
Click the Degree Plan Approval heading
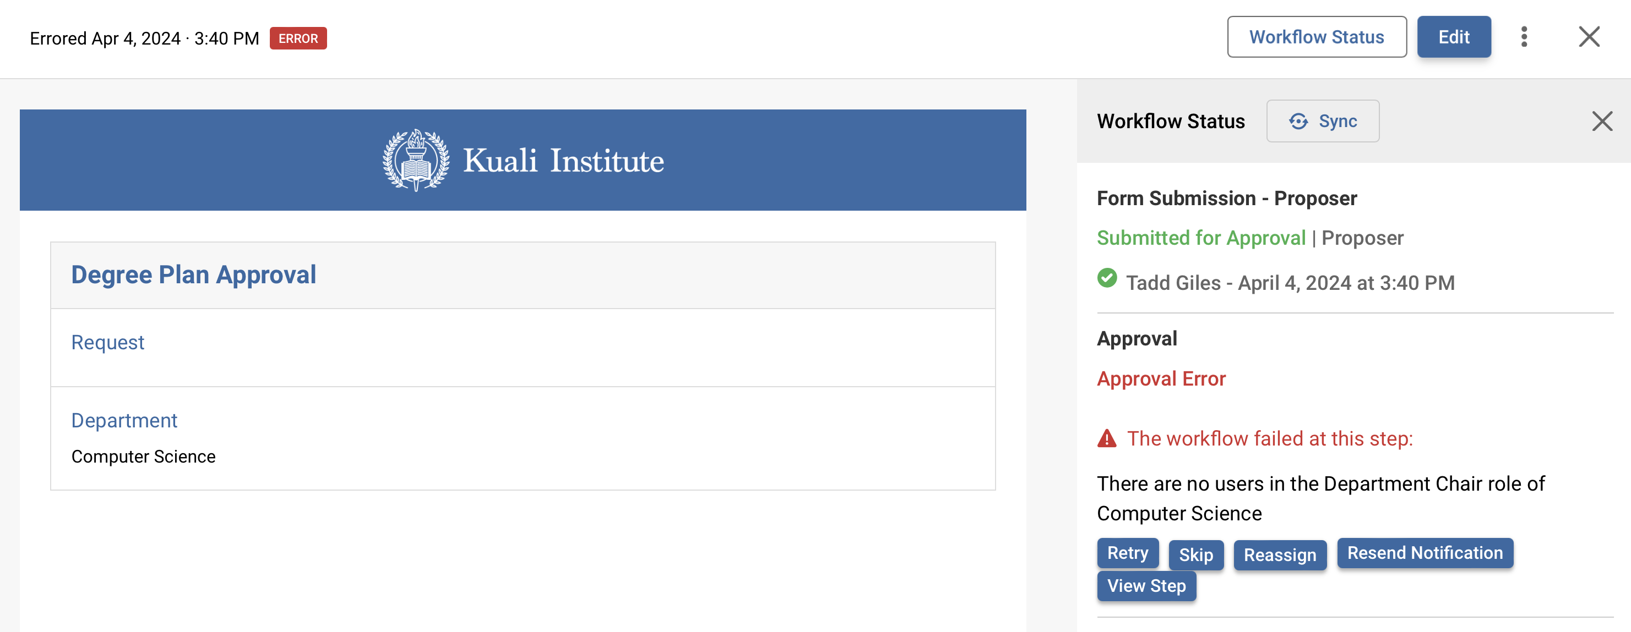point(194,274)
